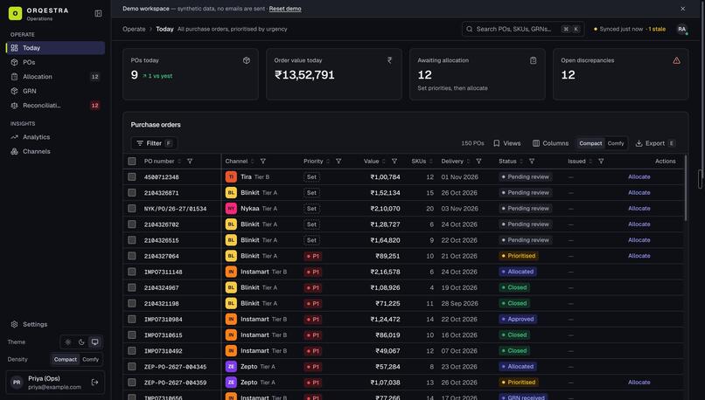Click the warning icon on Open discrepancies card

[676, 60]
